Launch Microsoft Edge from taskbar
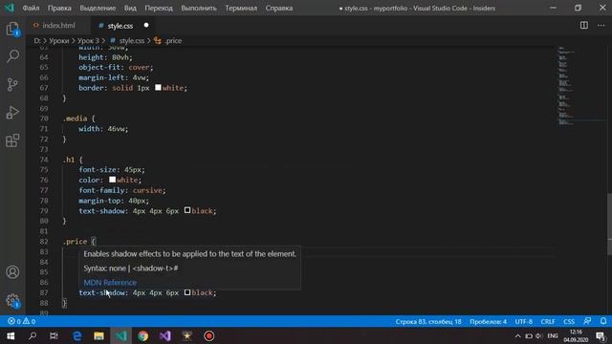 tap(77, 335)
